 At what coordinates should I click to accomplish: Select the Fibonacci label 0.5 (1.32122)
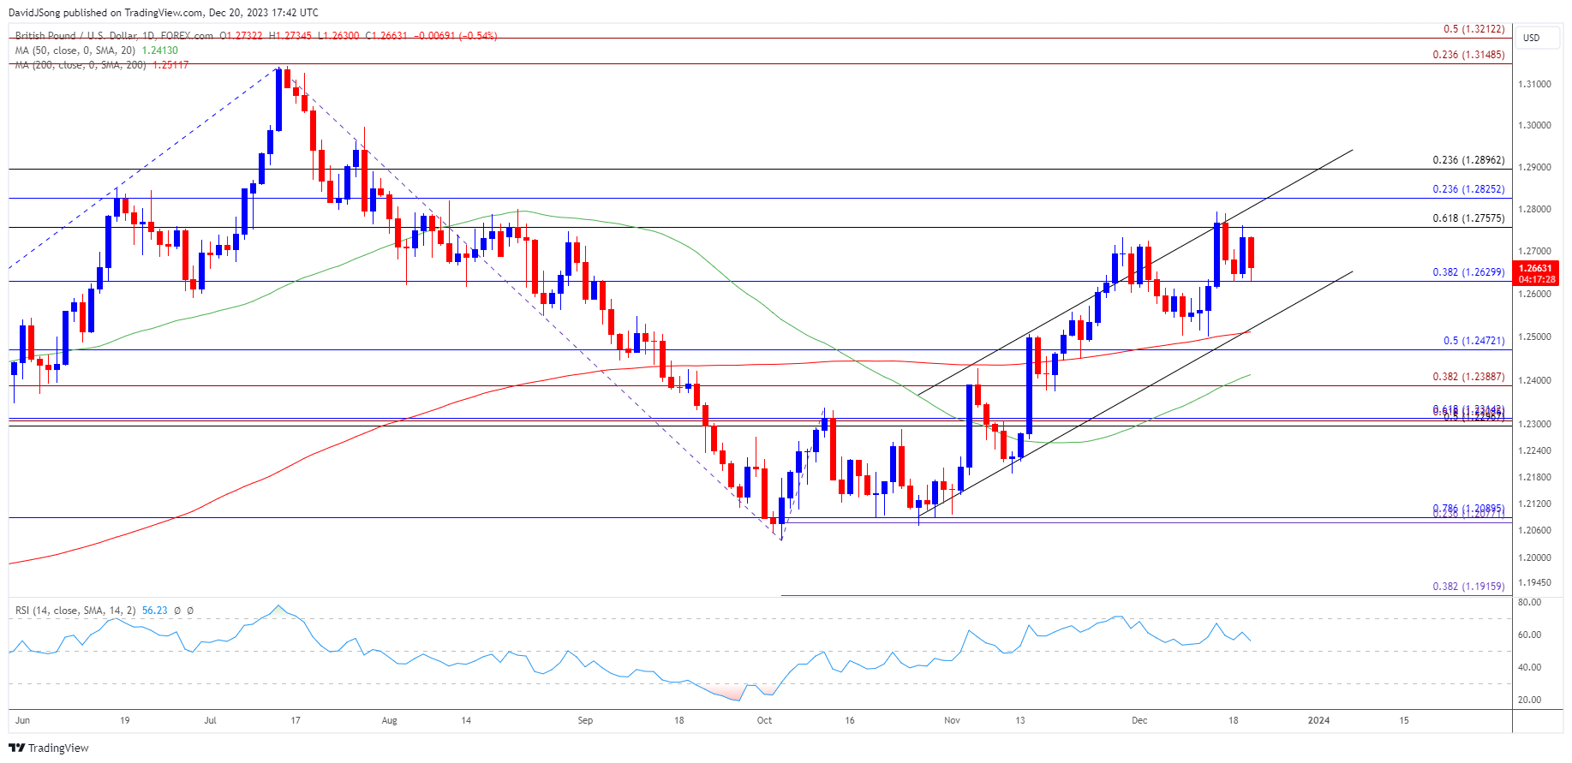coord(1473,29)
